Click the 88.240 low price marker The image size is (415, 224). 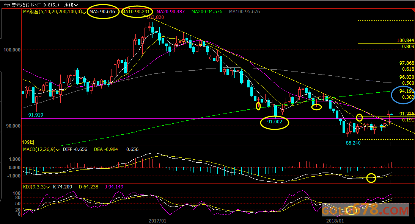(353, 143)
